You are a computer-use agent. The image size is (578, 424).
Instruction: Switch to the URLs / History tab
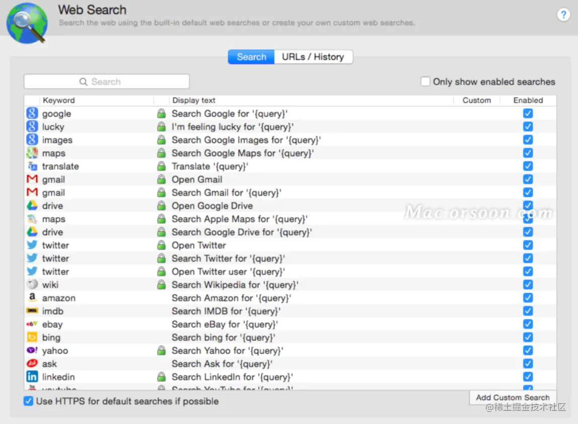[x=313, y=57]
